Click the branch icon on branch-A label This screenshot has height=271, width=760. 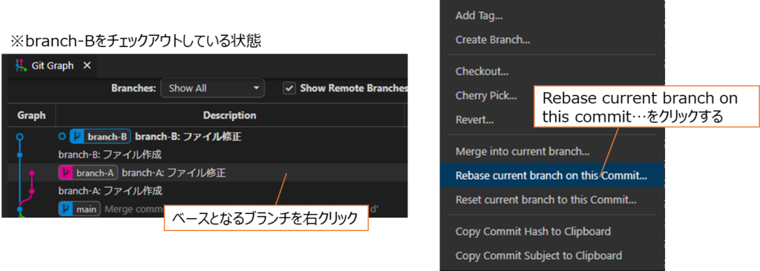[65, 172]
